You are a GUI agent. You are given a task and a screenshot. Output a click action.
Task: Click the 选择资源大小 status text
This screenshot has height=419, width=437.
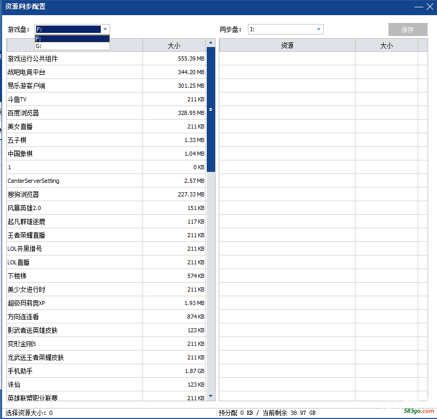tap(29, 413)
